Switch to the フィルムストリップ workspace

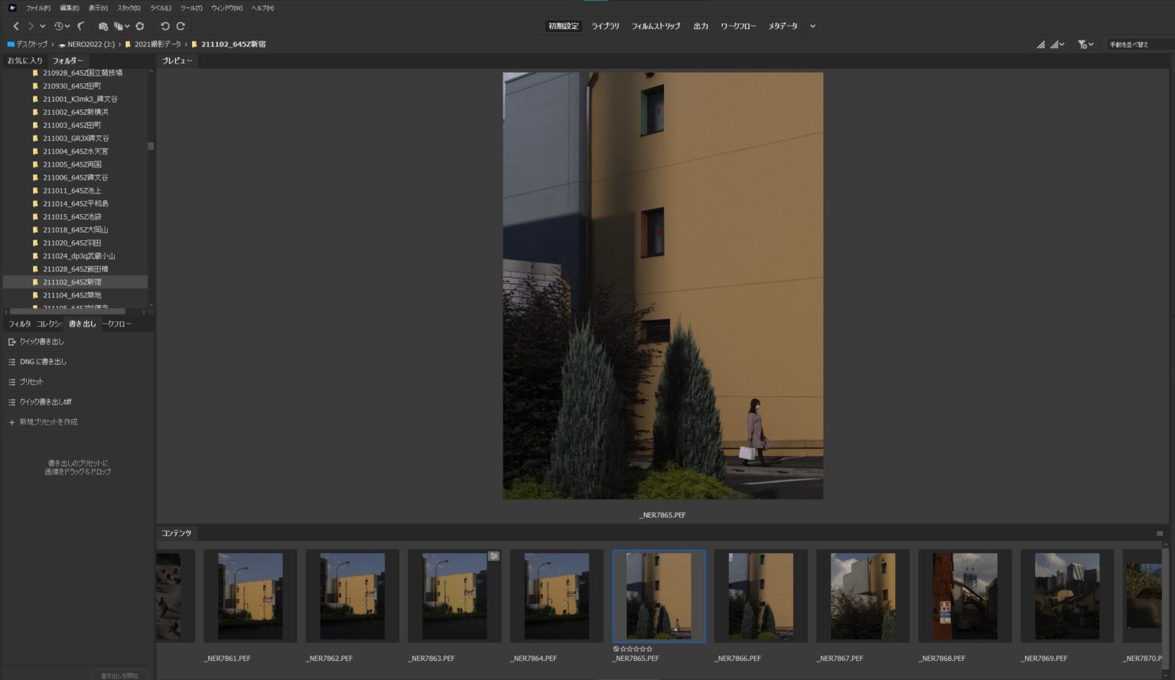point(656,26)
